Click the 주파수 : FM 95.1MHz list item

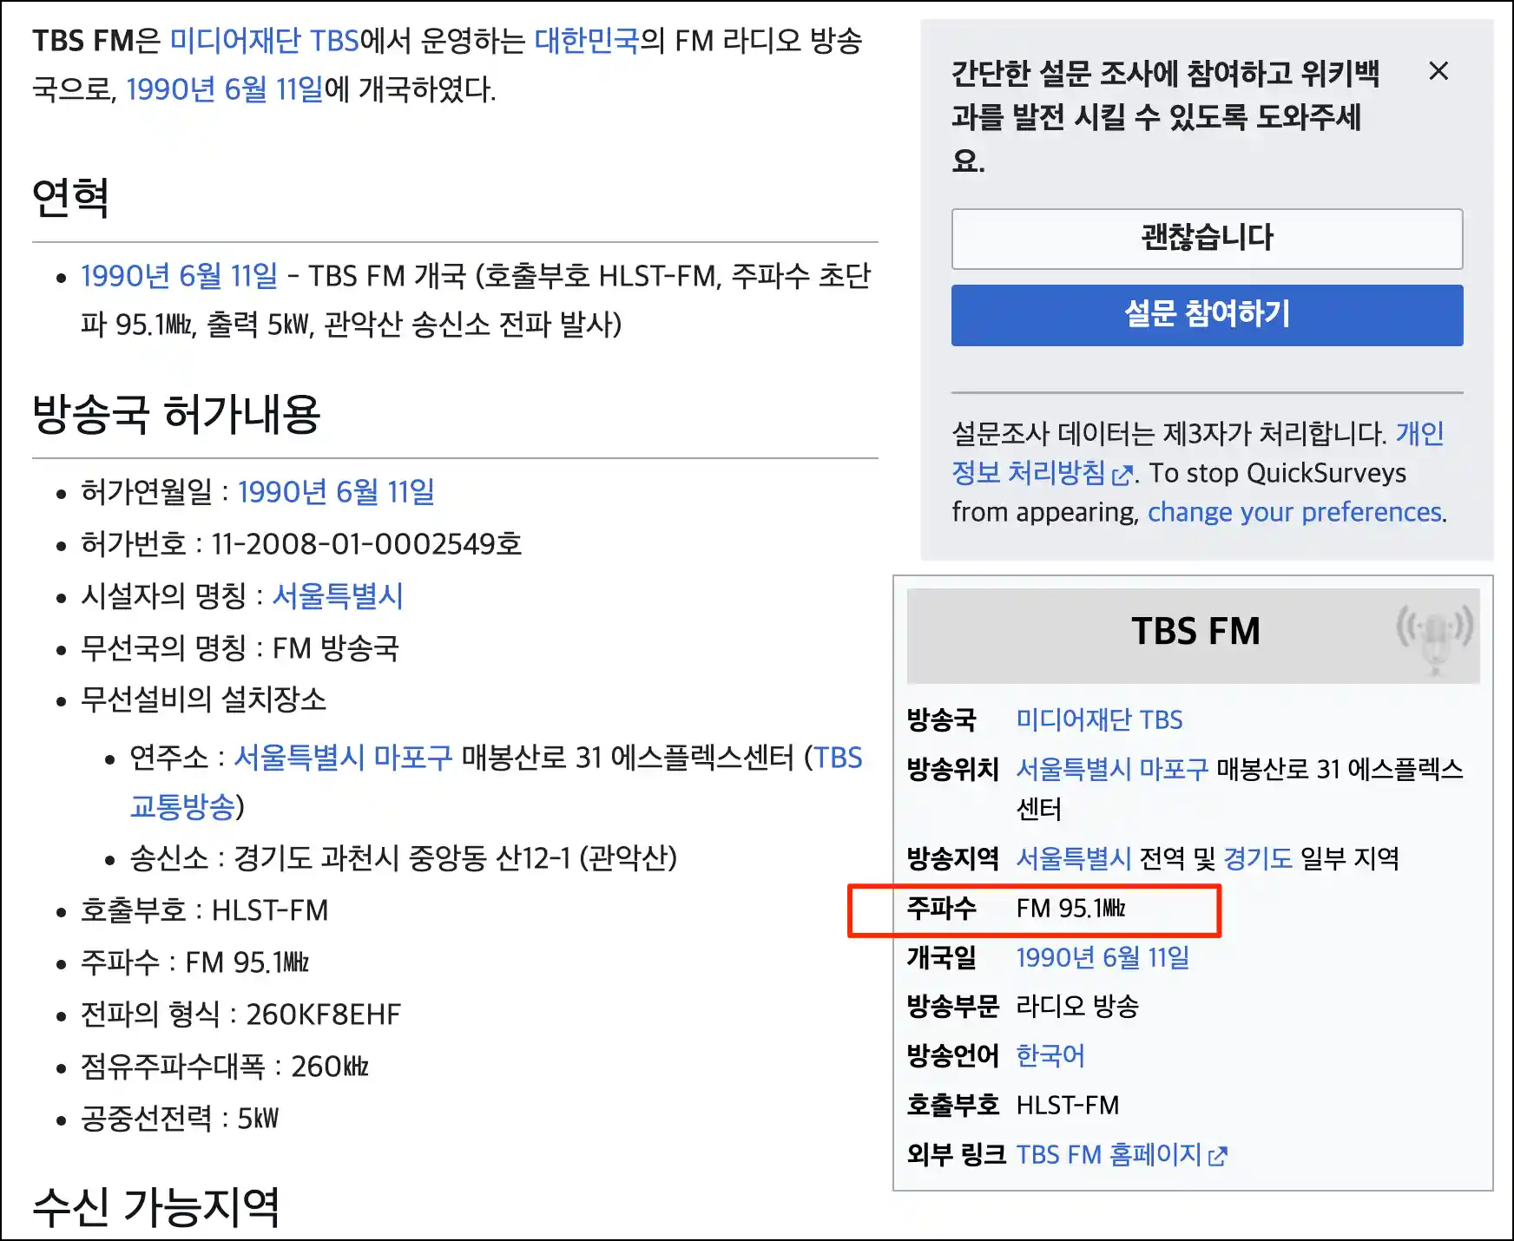194,962
